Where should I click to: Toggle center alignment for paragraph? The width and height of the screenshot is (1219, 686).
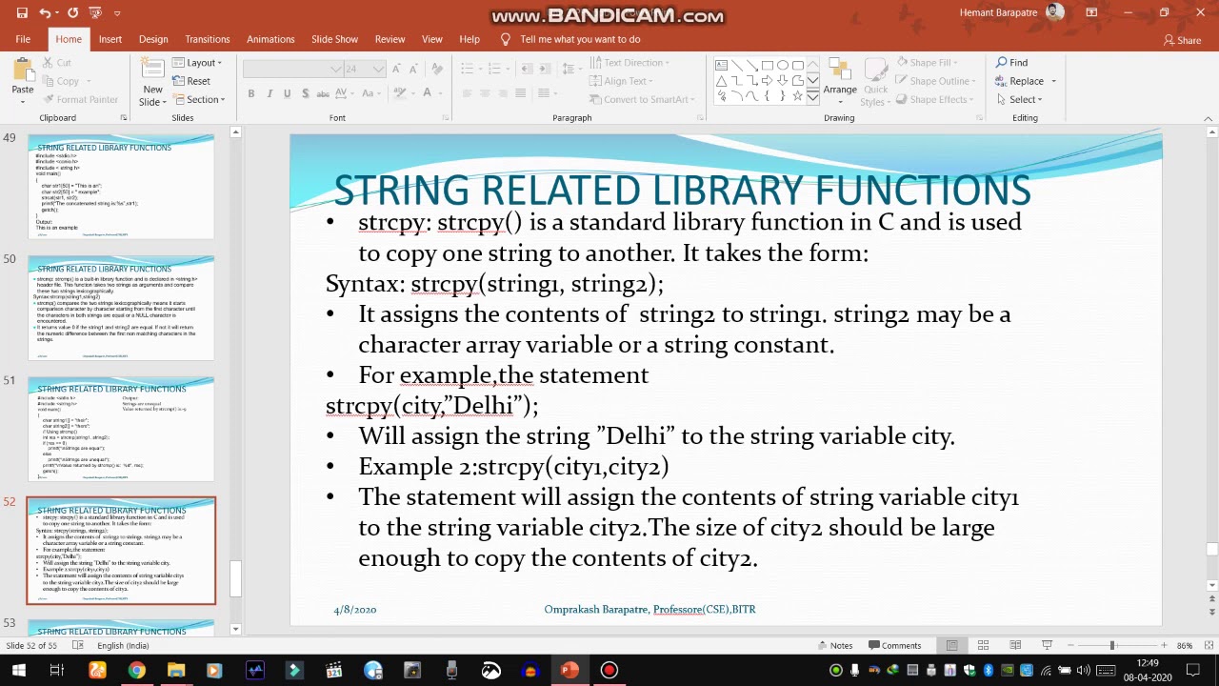pos(485,93)
